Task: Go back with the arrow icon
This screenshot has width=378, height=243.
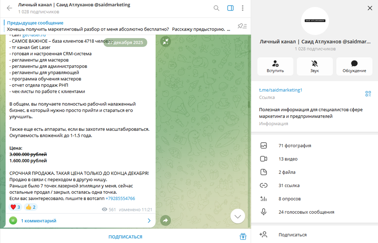Action: click(x=9, y=8)
